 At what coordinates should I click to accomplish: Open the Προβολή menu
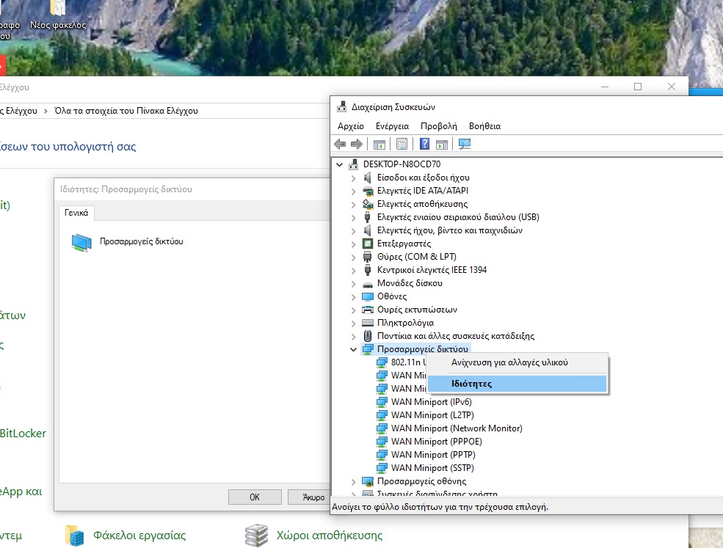pyautogui.click(x=438, y=126)
